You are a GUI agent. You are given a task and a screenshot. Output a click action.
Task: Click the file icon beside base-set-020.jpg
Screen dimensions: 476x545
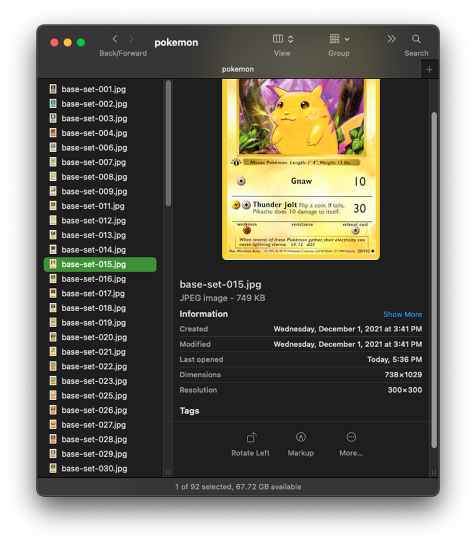click(x=53, y=337)
